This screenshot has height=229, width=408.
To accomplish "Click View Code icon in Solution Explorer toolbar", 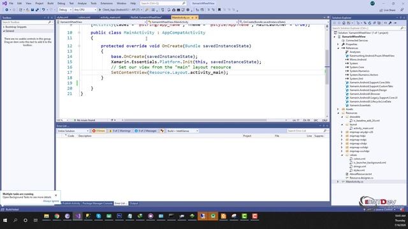I will 385,23.
